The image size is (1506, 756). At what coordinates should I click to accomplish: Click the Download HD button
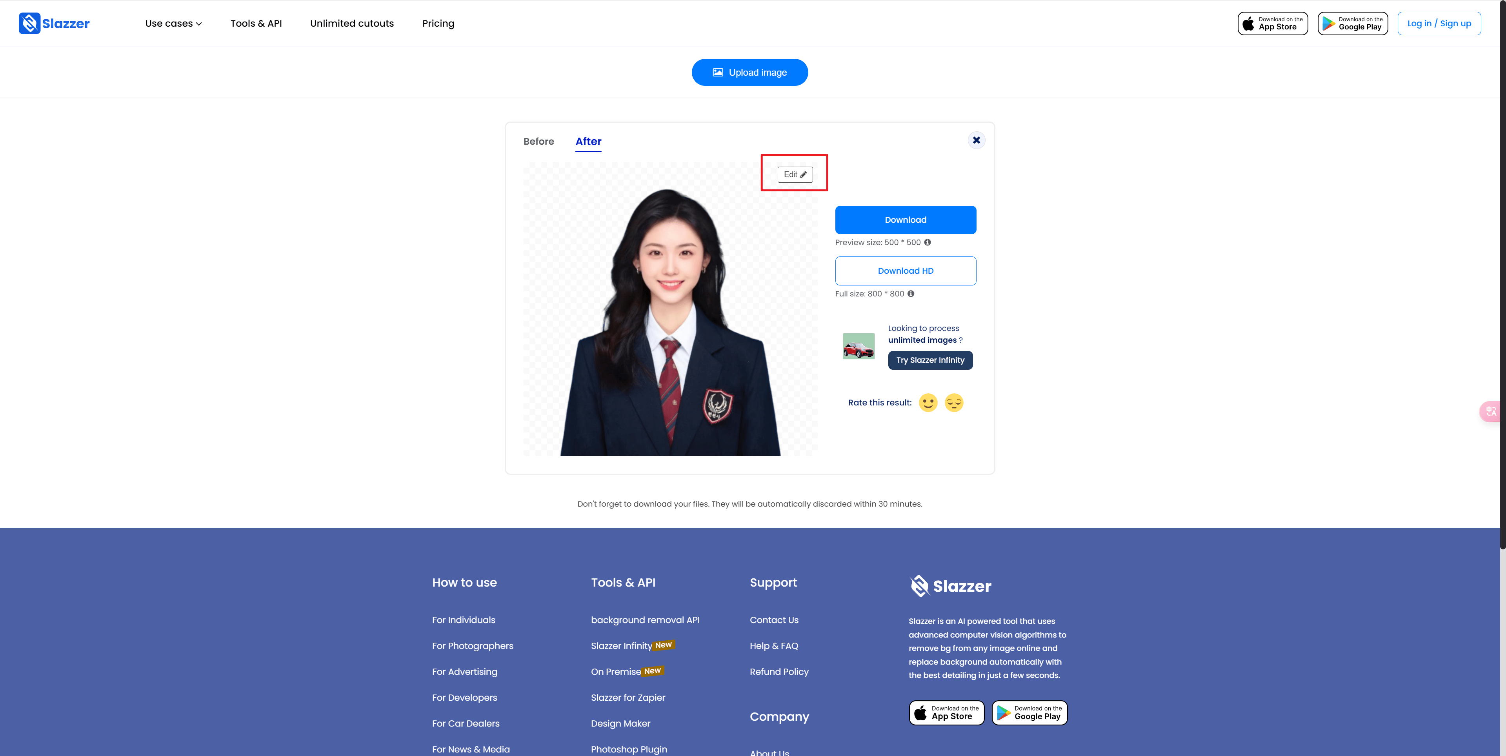pyautogui.click(x=906, y=270)
